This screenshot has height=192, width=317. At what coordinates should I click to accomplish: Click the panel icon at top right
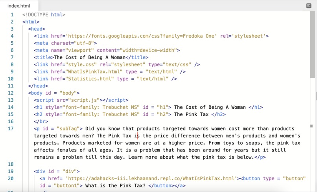coord(308,5)
